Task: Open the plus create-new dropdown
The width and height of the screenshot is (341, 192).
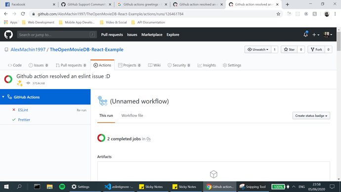Action: [x=316, y=35]
